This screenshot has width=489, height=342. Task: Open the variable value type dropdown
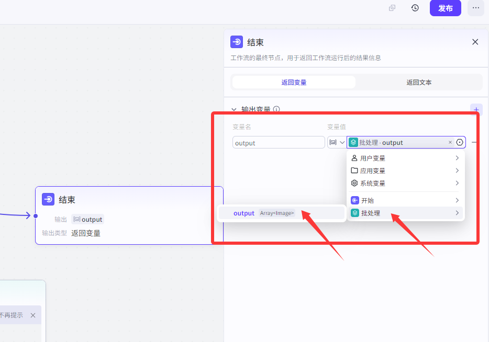click(336, 142)
